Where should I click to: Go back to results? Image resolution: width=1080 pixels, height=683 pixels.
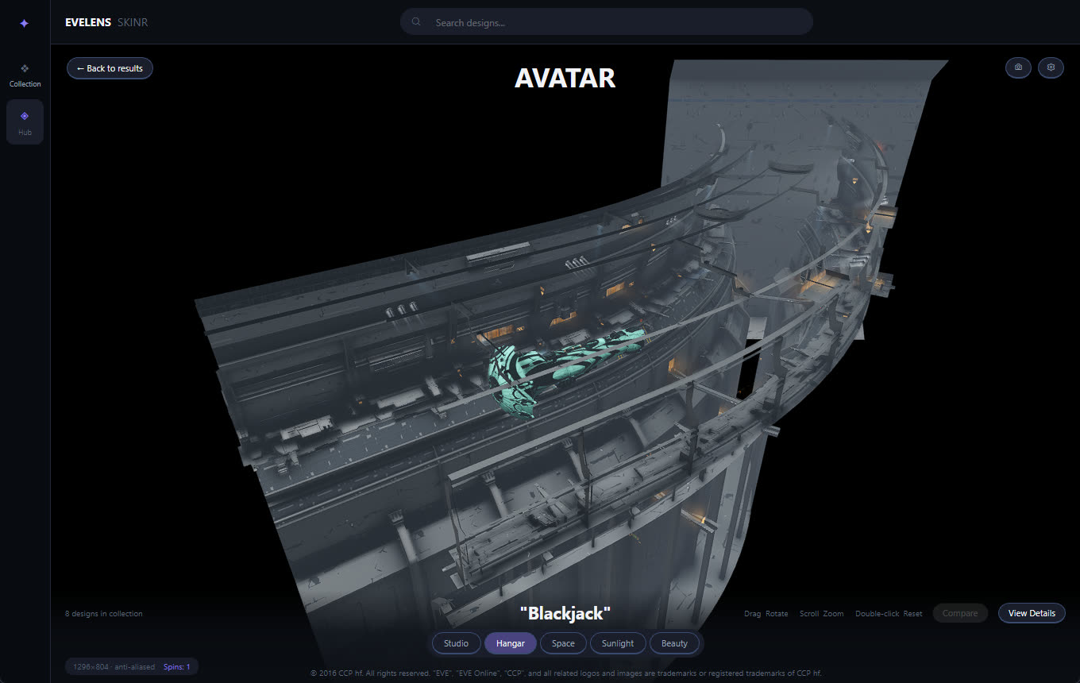tap(110, 68)
